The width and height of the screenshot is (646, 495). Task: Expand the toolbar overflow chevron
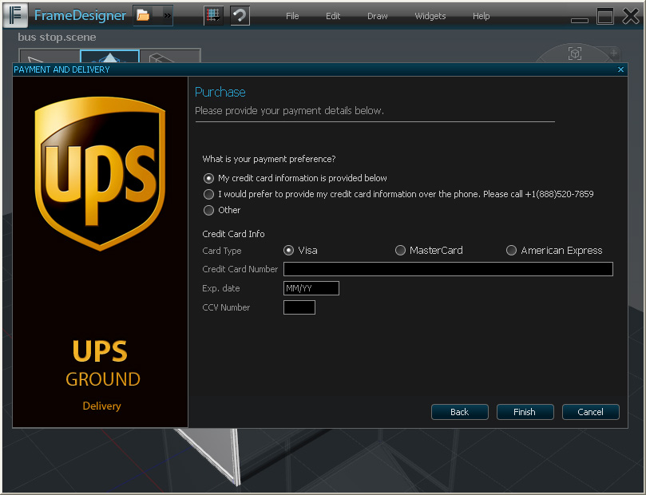[x=167, y=16]
